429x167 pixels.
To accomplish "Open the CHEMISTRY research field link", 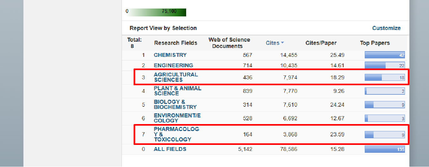I will click(170, 55).
